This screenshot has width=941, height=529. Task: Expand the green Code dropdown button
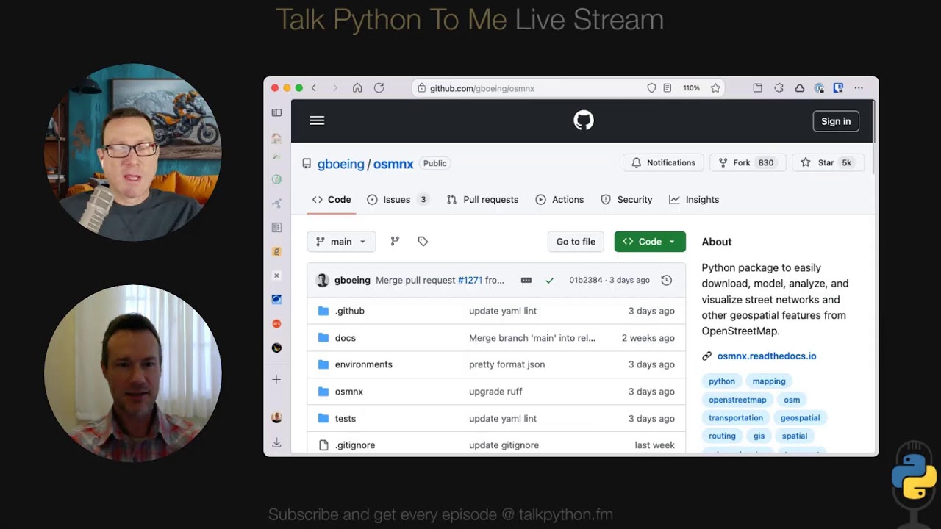(x=650, y=242)
